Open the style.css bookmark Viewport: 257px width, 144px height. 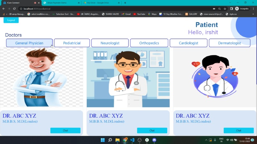pos(231,14)
